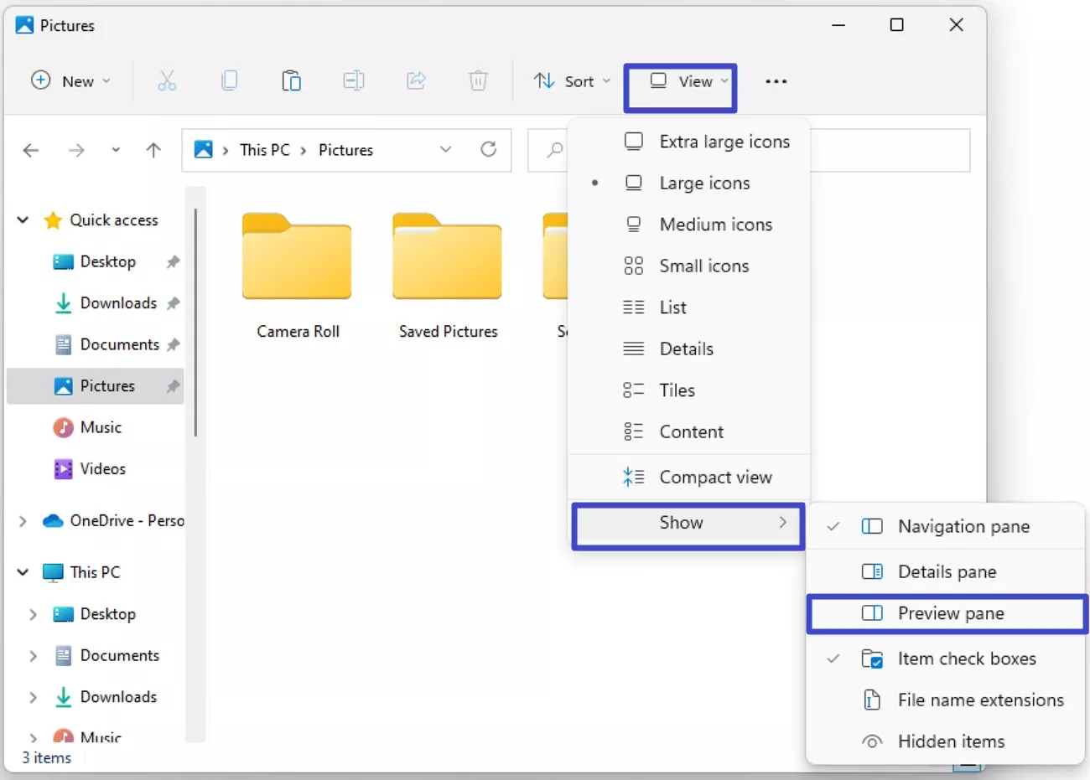Open the Sort dropdown

tap(571, 80)
